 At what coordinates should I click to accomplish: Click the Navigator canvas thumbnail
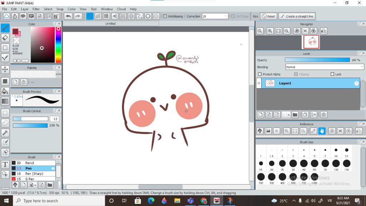311,42
